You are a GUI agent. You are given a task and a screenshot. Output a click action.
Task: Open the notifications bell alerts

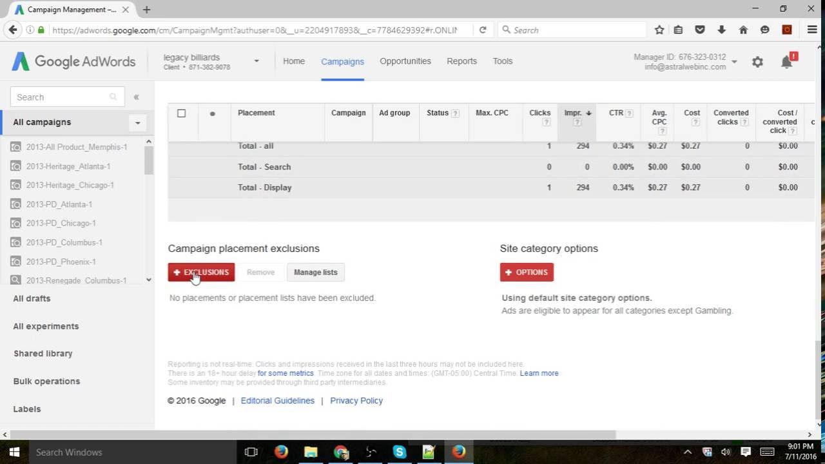[x=786, y=62]
